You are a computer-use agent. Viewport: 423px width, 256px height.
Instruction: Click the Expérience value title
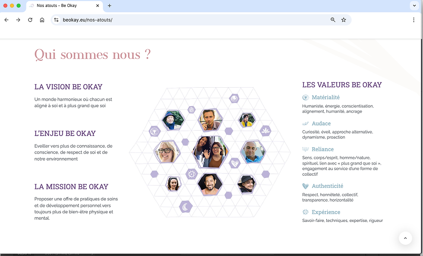click(x=326, y=212)
